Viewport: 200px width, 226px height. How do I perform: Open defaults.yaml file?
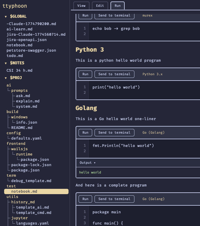(27, 138)
